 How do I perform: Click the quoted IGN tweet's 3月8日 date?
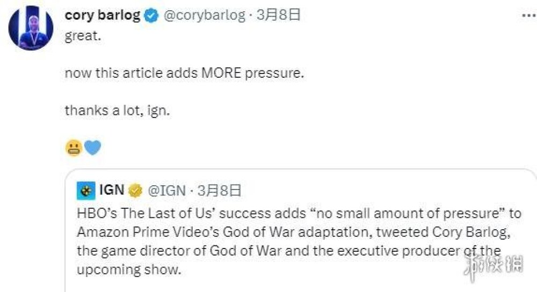pyautogui.click(x=219, y=190)
